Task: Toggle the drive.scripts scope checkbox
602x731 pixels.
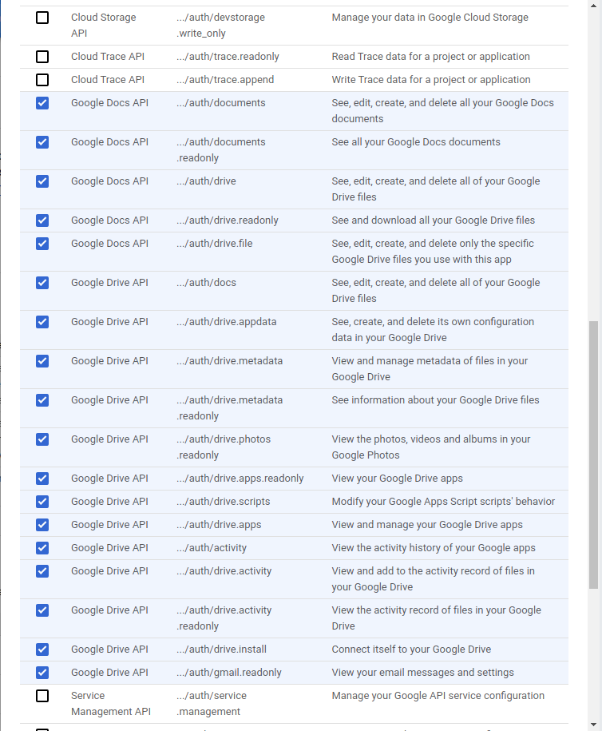Action: coord(42,502)
